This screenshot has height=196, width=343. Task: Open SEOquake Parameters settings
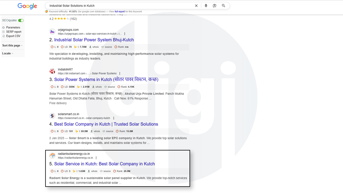point(13,27)
